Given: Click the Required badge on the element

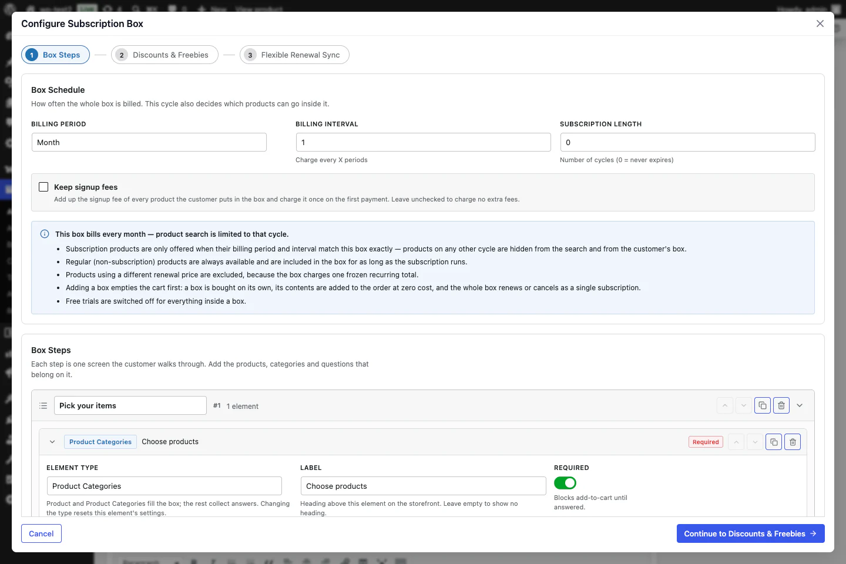Looking at the screenshot, I should (x=706, y=442).
